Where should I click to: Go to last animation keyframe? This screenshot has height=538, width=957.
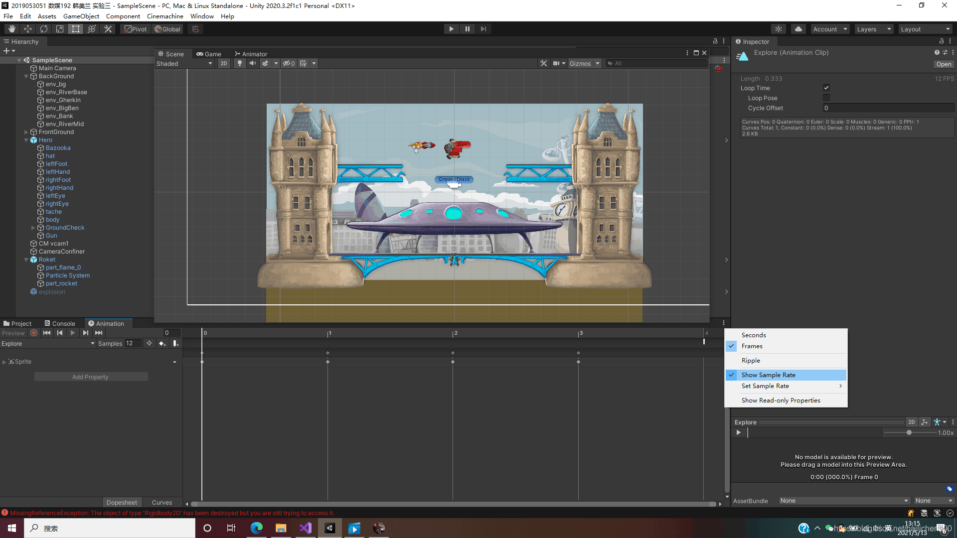99,333
